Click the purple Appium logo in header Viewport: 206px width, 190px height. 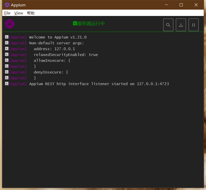[x=10, y=24]
